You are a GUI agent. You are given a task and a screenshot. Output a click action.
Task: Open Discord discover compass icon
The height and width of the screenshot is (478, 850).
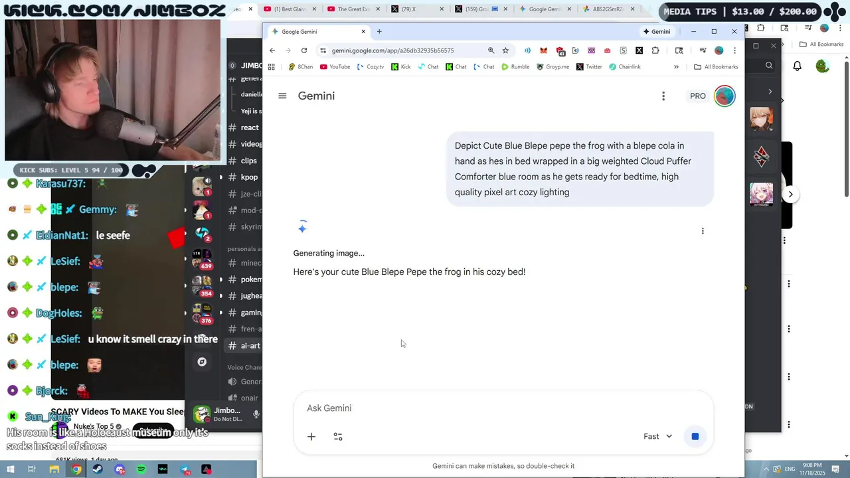[x=202, y=362]
